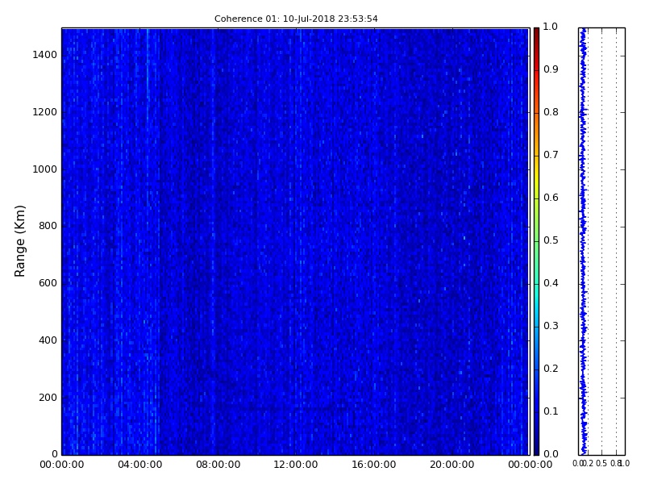Click the 'Range (Km)' y-axis label
Image resolution: width=645 pixels, height=484 pixels.
pos(19,240)
